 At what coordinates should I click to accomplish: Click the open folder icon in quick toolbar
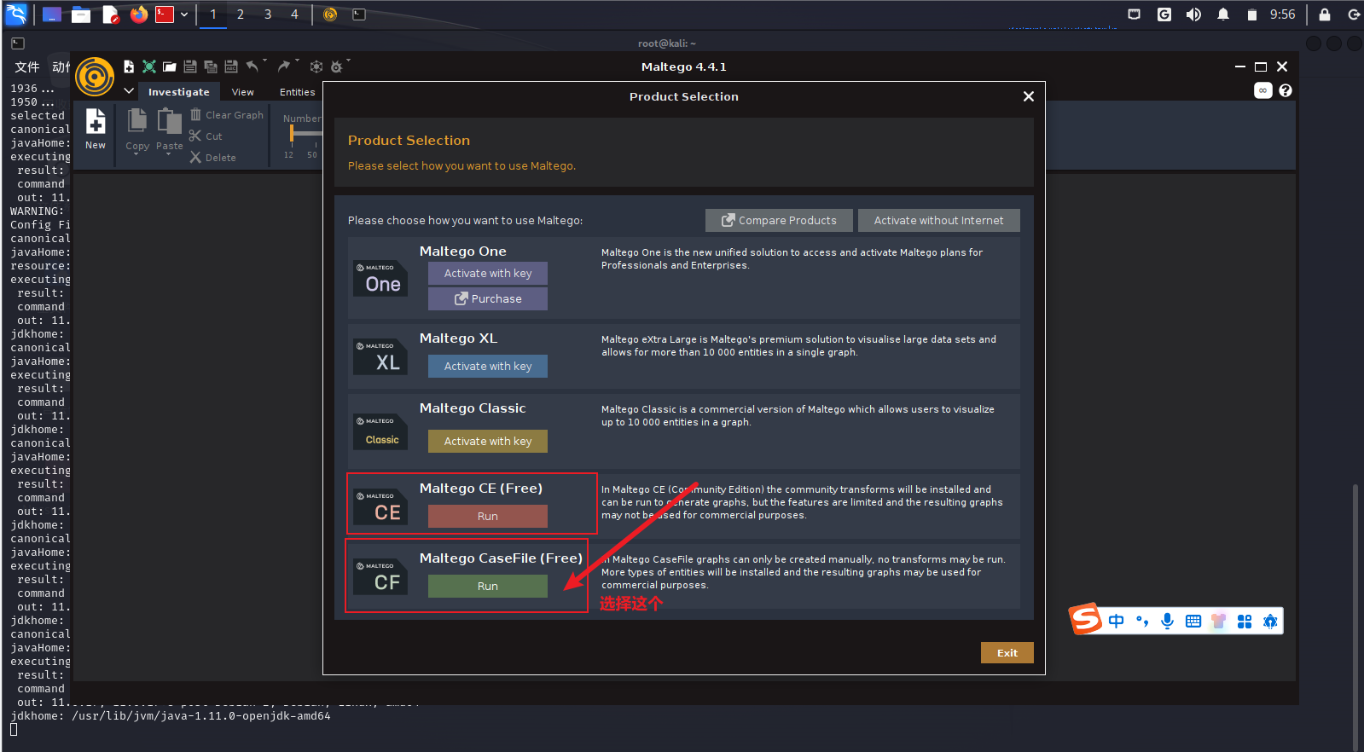(170, 67)
